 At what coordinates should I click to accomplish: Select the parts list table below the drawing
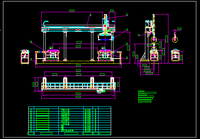[70, 121]
